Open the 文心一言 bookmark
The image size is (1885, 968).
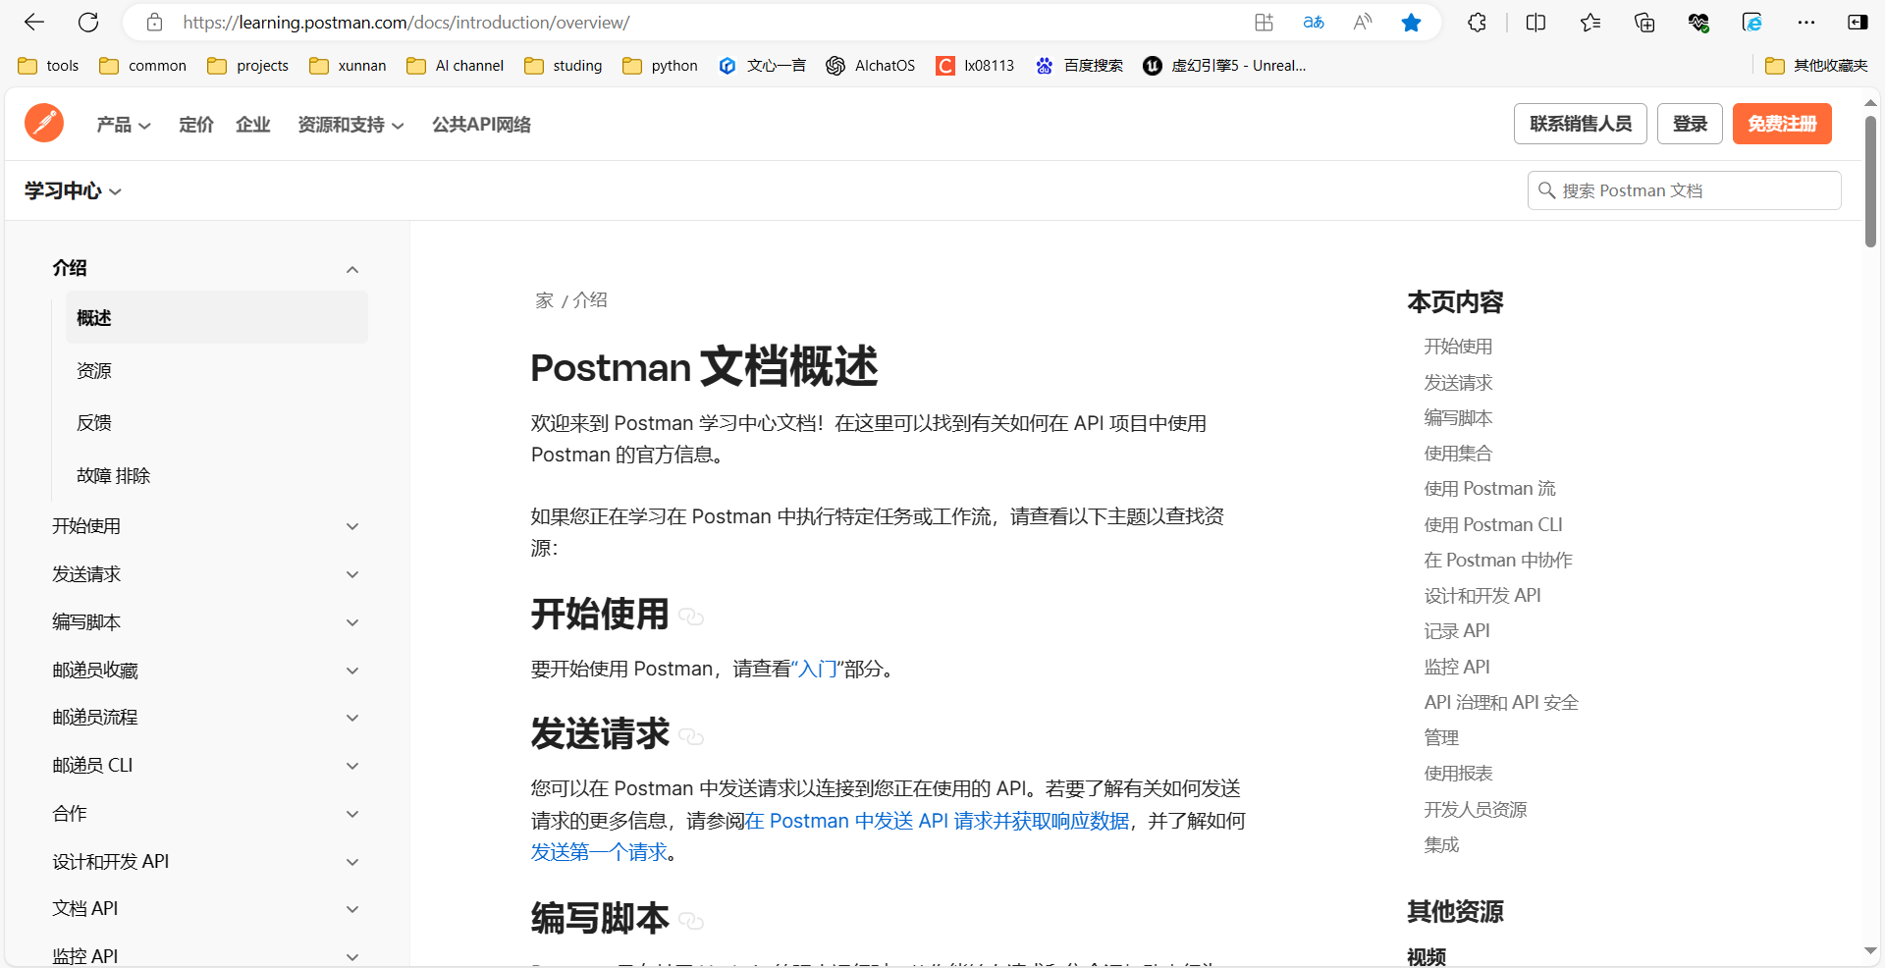pyautogui.click(x=762, y=66)
